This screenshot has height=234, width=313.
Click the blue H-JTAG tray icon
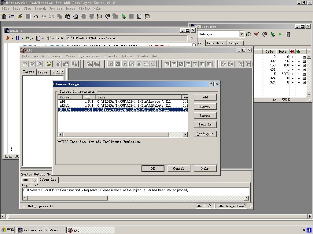click(309, 230)
